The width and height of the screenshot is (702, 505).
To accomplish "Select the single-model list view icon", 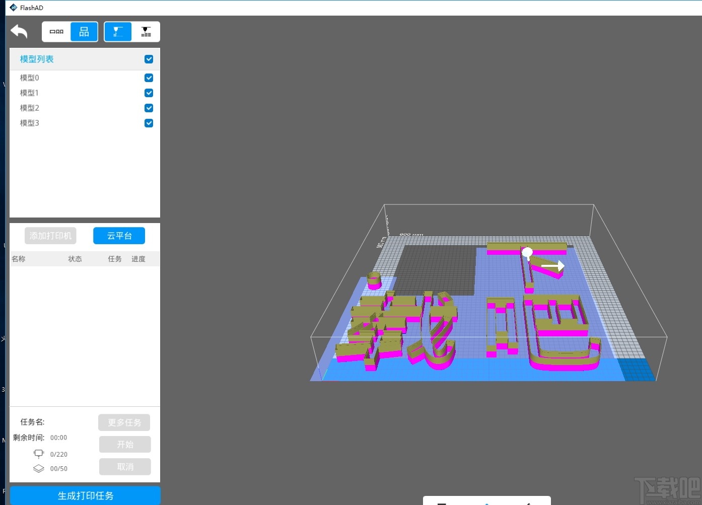I will pos(56,31).
